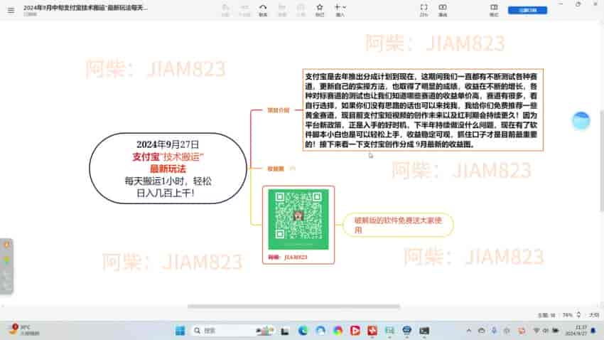
Task: Click the red play-button app on the taskbar
Action: [355, 331]
